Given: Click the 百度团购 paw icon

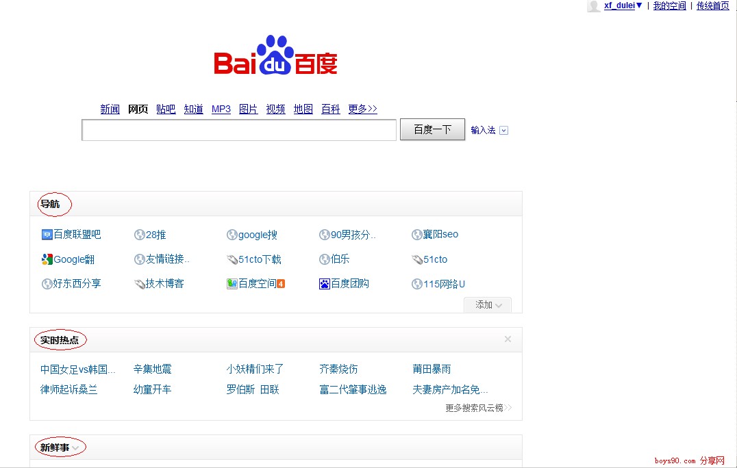Looking at the screenshot, I should click(325, 284).
